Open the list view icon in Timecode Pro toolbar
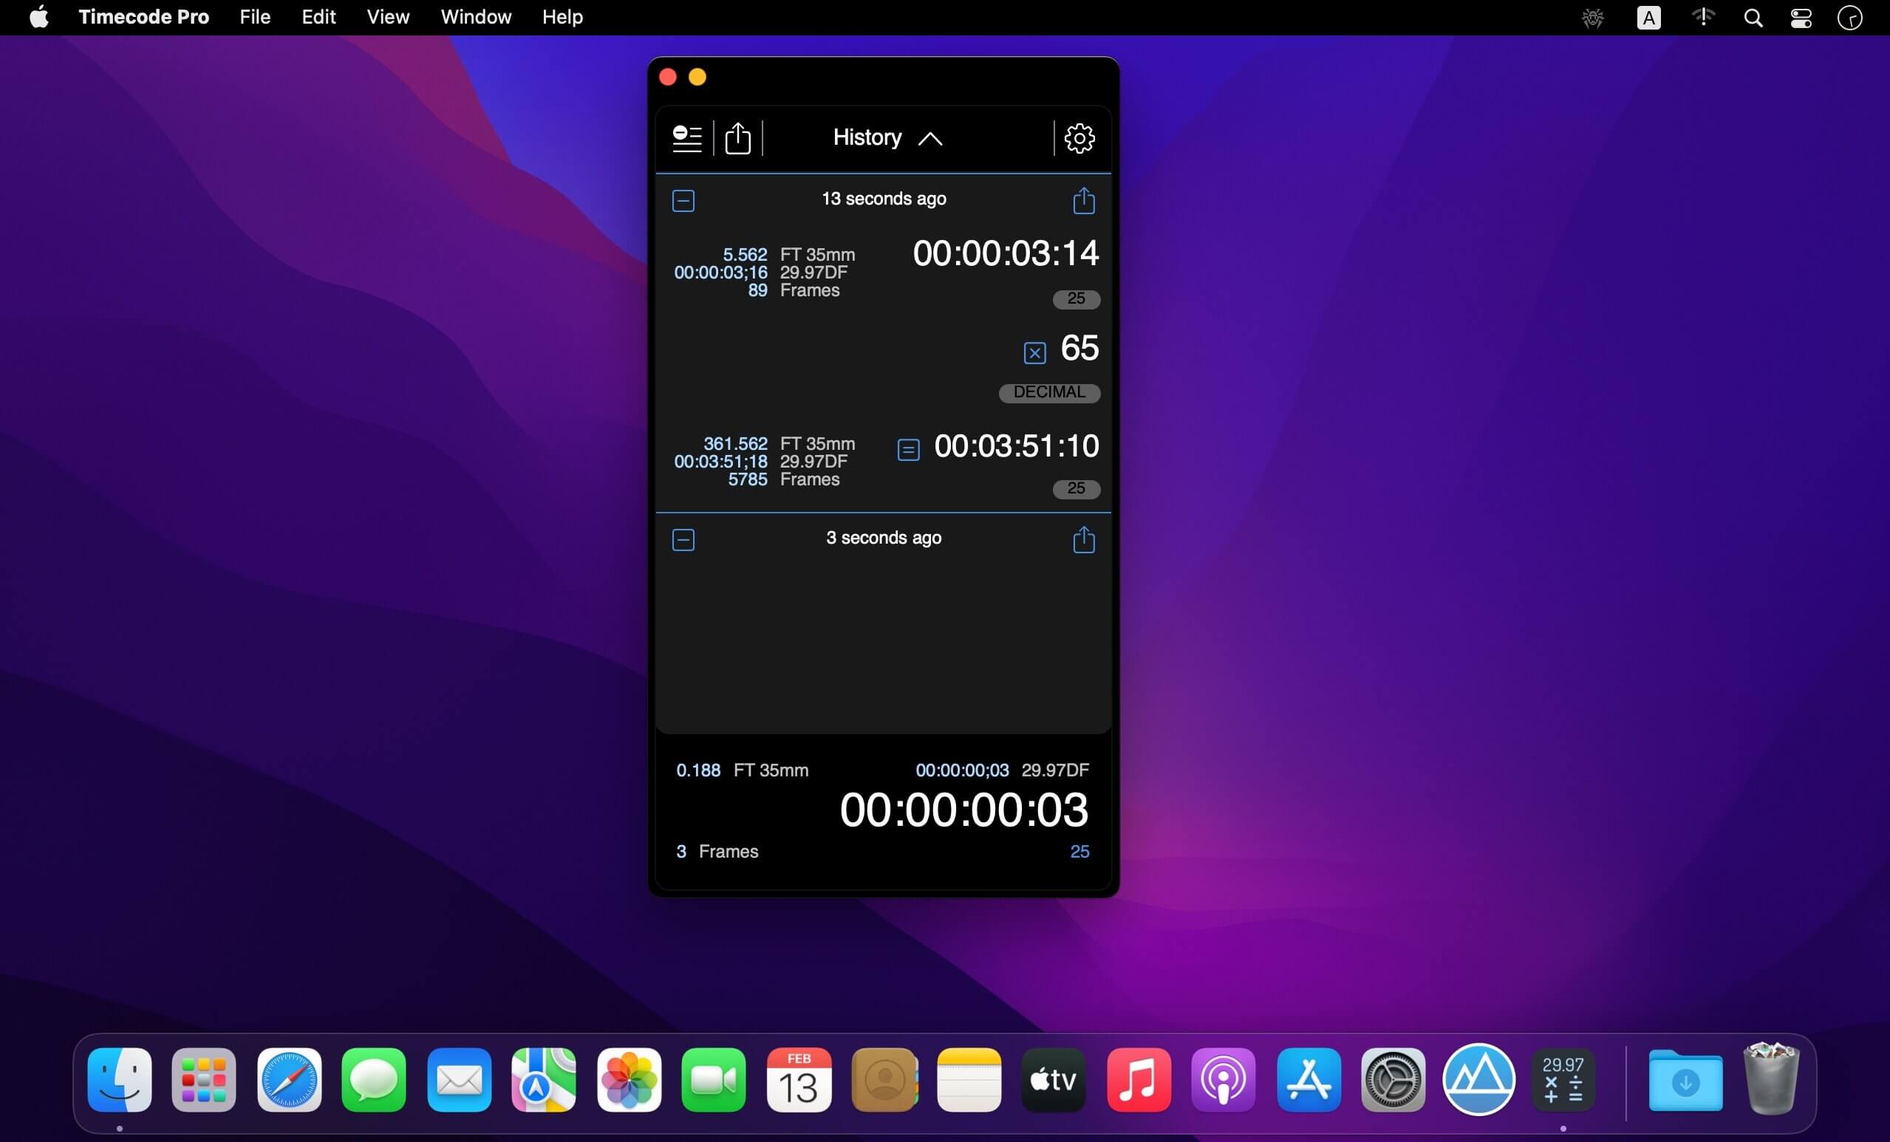The height and width of the screenshot is (1142, 1890). 686,139
